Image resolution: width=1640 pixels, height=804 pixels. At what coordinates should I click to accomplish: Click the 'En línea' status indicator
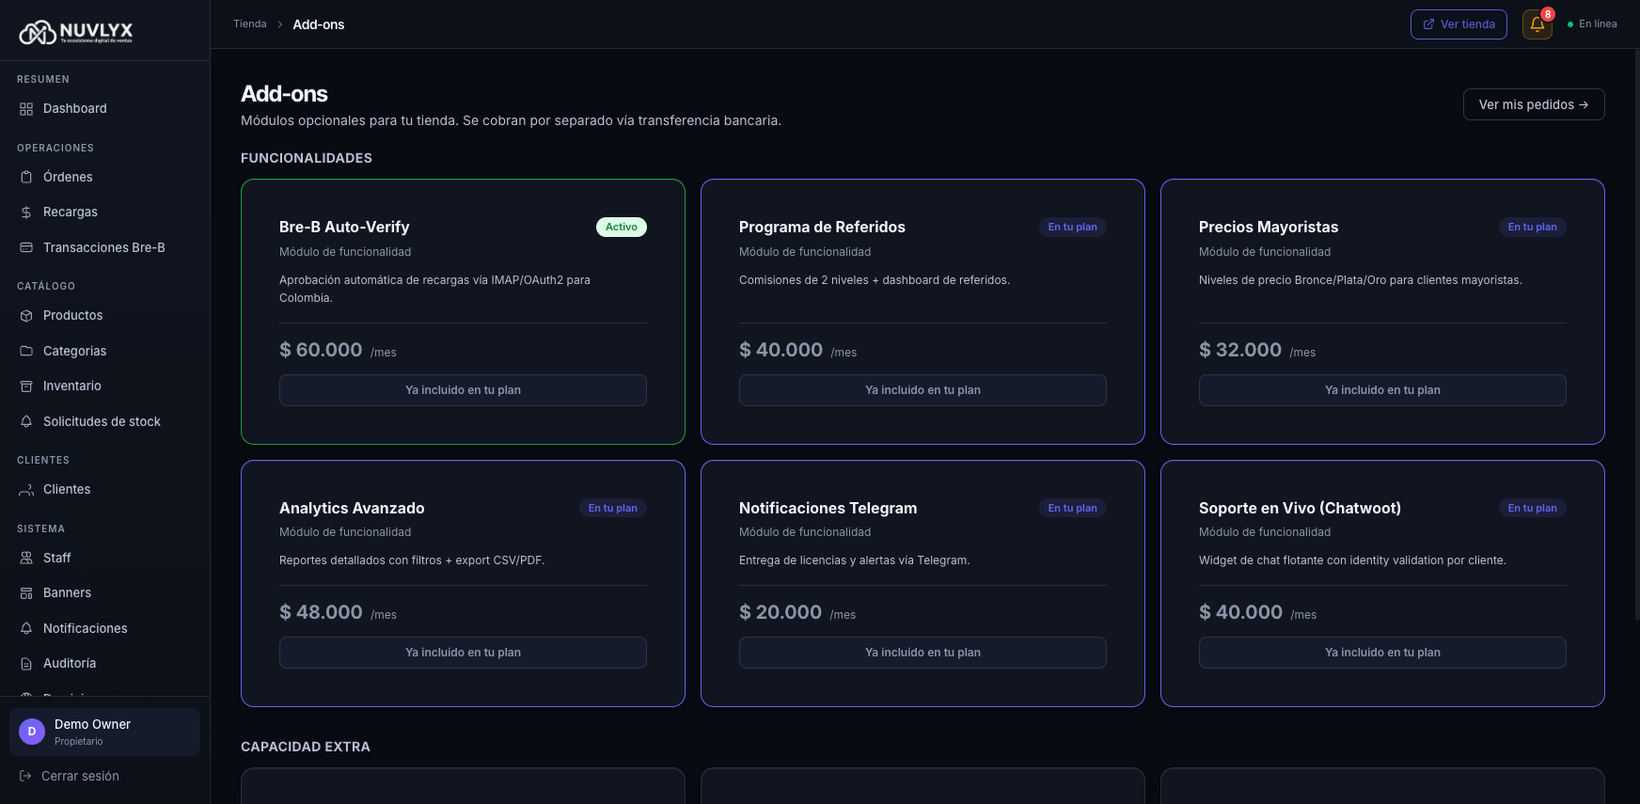tap(1592, 24)
